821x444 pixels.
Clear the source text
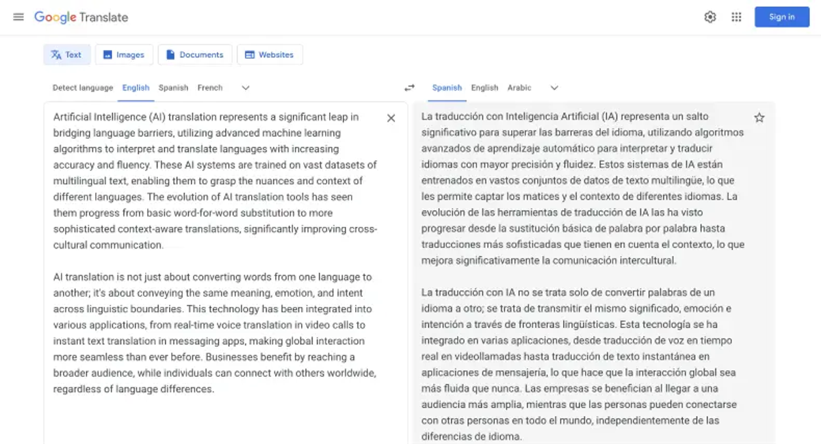[x=391, y=118]
